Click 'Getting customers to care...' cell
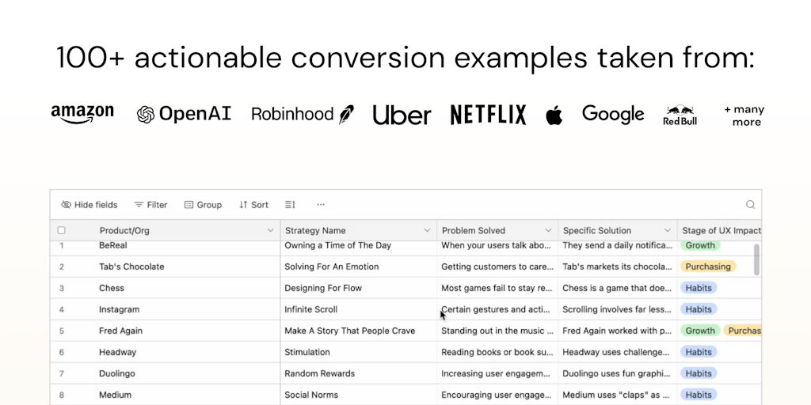This screenshot has height=405, width=811. (x=497, y=267)
